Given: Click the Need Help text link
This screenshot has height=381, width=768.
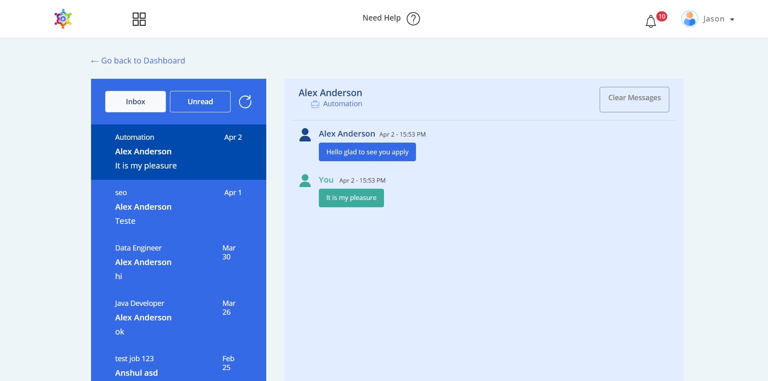Looking at the screenshot, I should [x=381, y=18].
